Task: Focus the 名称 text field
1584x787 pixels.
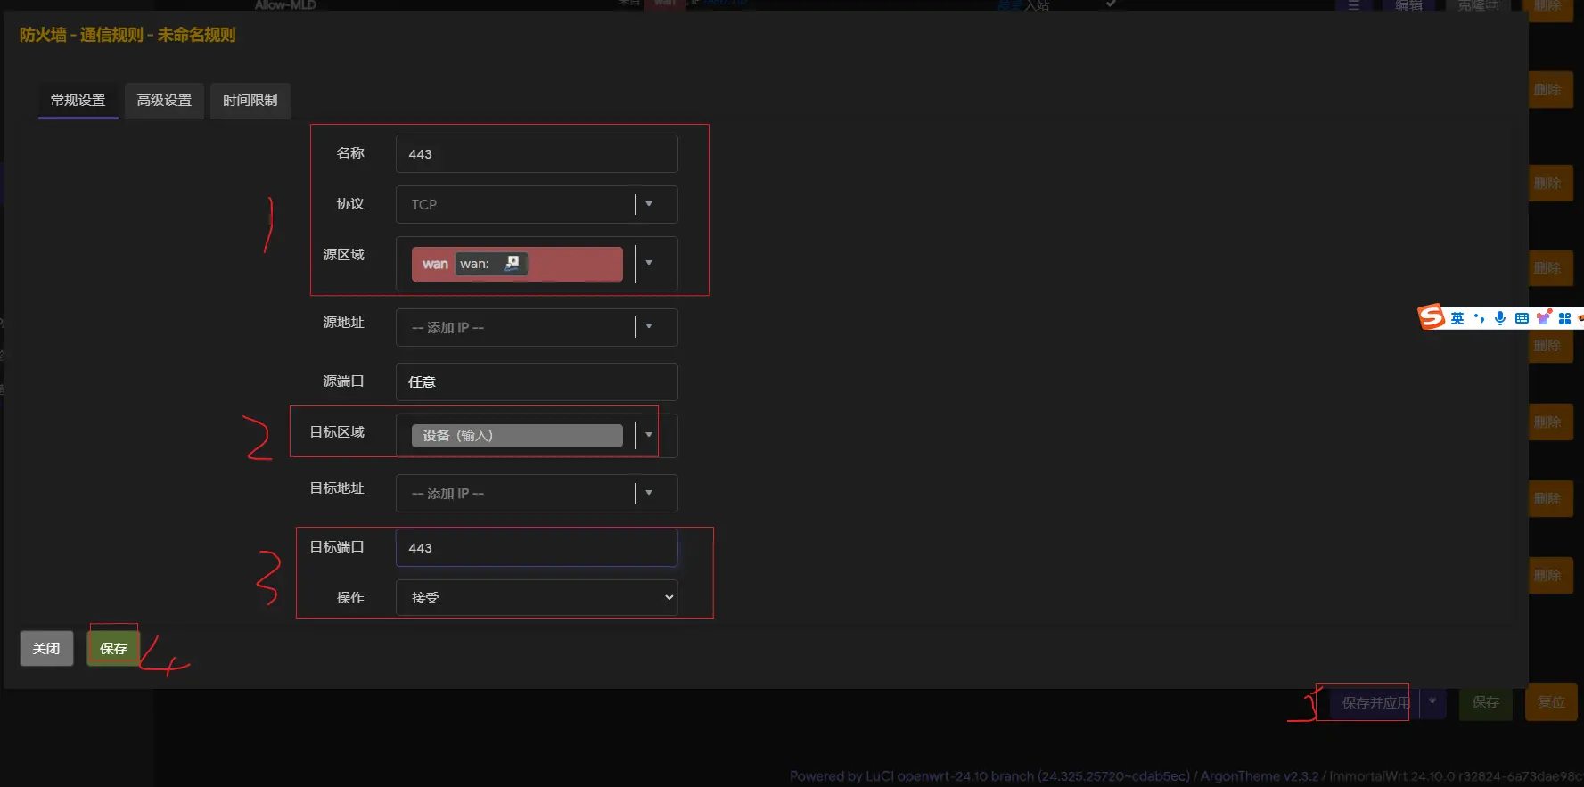Action: coord(536,154)
